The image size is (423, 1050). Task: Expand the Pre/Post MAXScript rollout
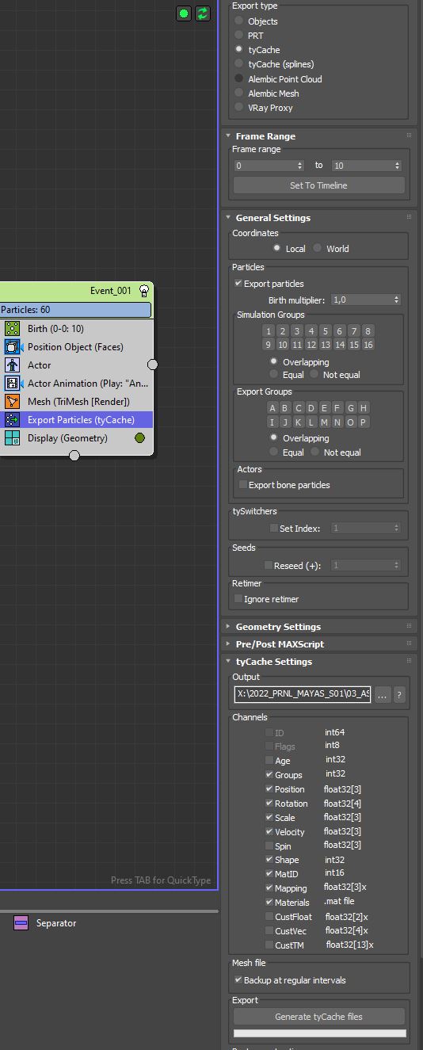click(280, 644)
